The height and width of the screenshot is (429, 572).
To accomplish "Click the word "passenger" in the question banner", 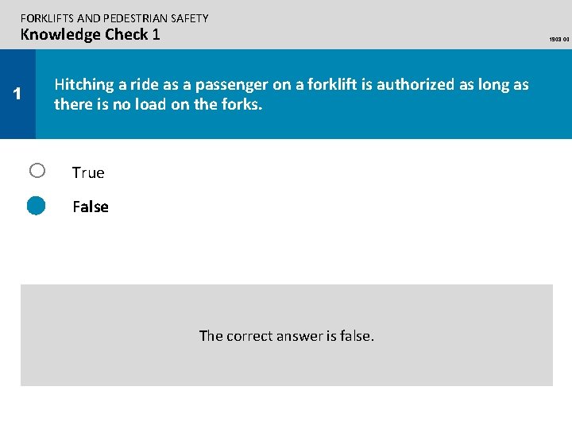I will (232, 85).
